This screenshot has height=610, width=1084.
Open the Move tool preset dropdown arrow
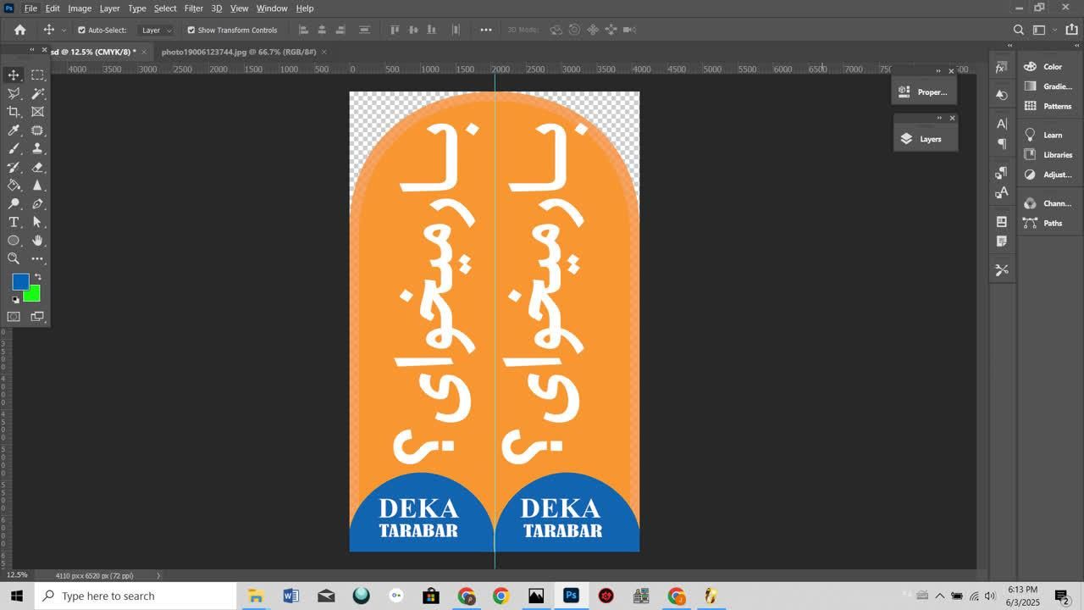(64, 30)
